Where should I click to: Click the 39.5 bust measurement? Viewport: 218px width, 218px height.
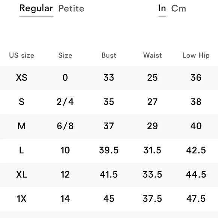[x=109, y=150]
